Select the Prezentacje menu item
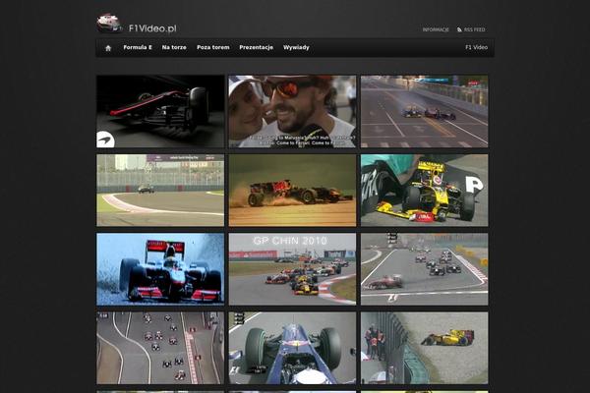Screen dimensions: 590x393 coord(257,47)
